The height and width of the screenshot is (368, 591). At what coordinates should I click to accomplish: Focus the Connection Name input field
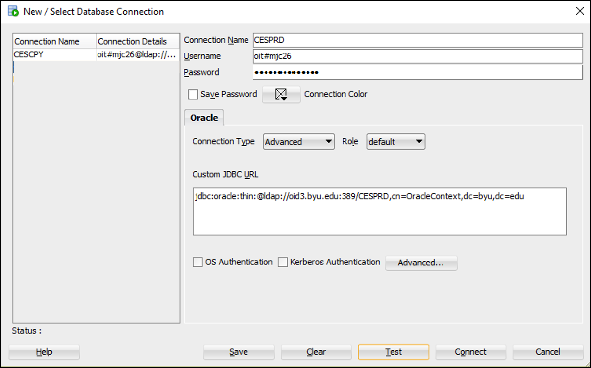(418, 40)
